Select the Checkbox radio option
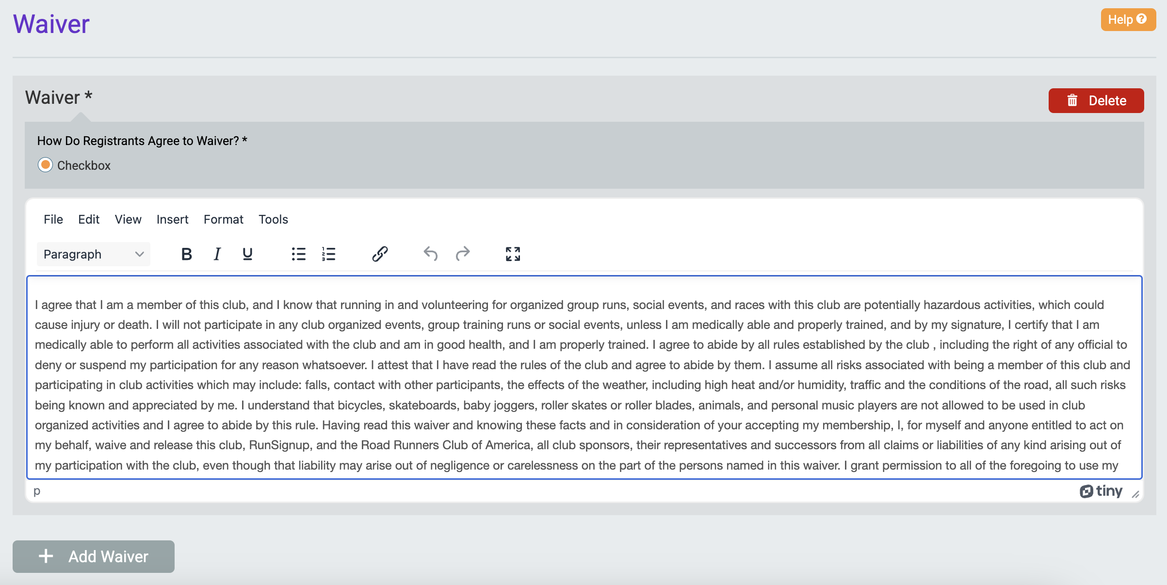Image resolution: width=1167 pixels, height=585 pixels. (x=46, y=165)
